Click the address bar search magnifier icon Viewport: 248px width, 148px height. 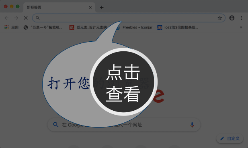(37, 18)
